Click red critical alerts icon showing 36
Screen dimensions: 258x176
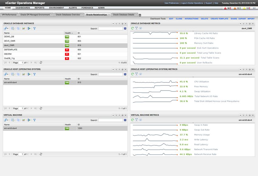pyautogui.click(x=225, y=8)
